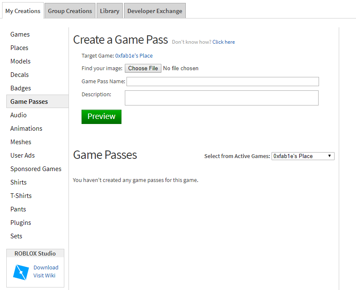Click the Create a Game Pass heading
Screen dimensions: 356x290
121,40
